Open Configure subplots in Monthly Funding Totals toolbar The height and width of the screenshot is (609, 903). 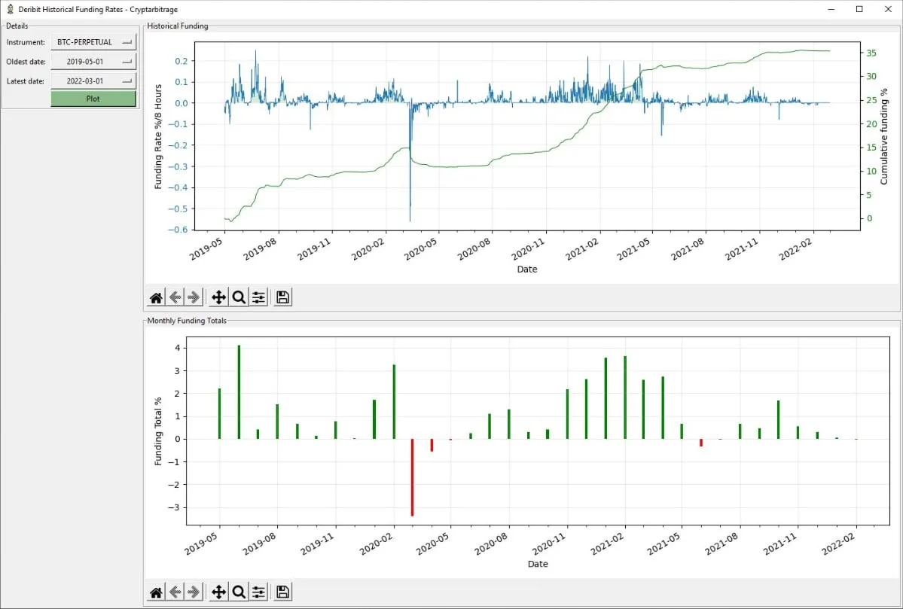258,592
